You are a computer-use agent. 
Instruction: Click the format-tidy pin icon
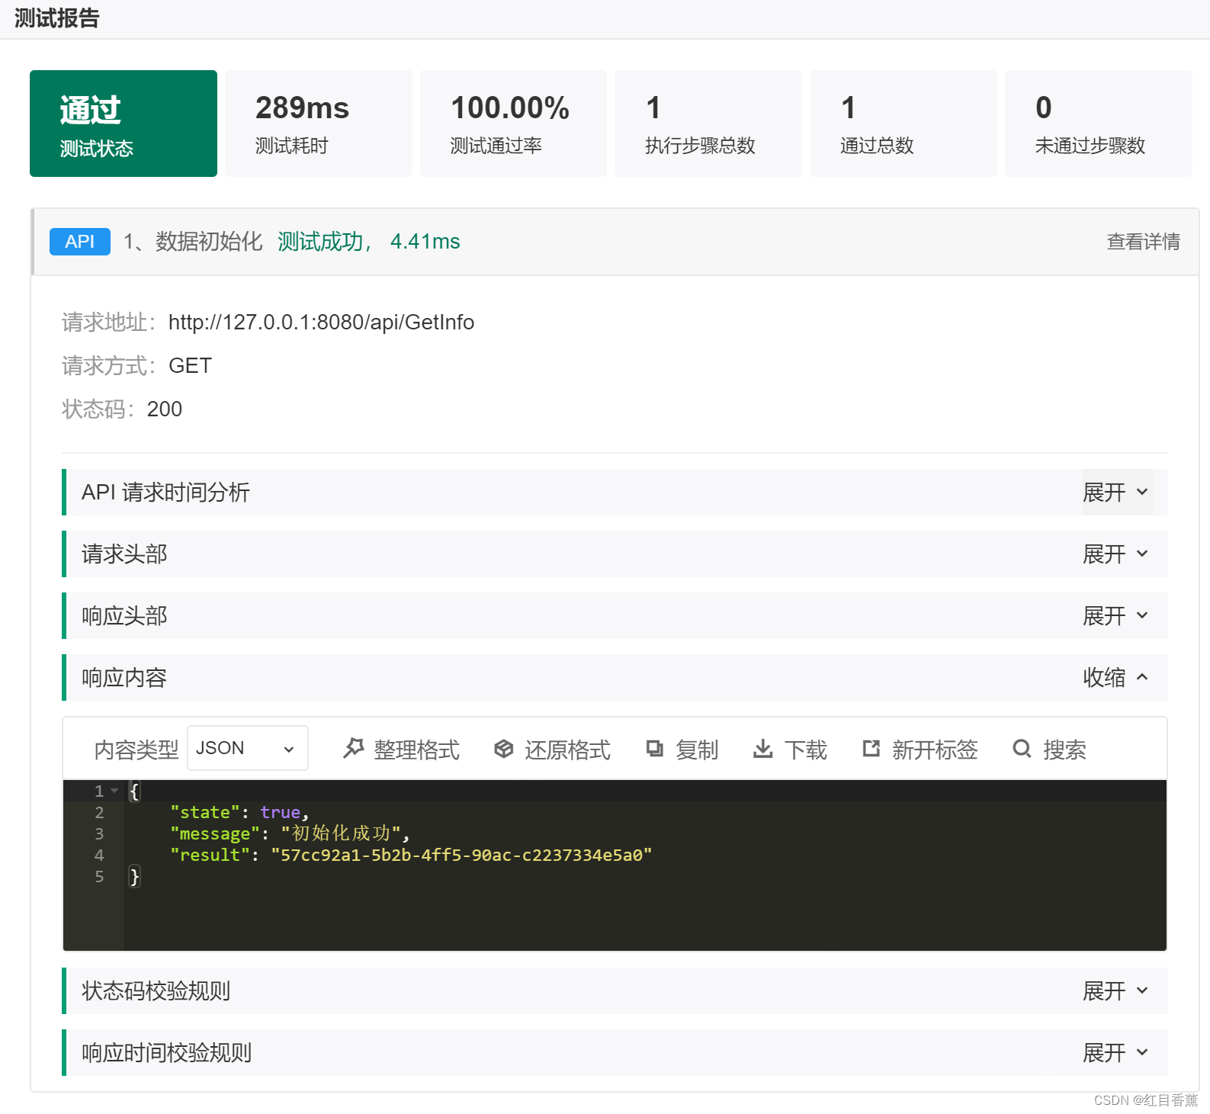click(354, 749)
